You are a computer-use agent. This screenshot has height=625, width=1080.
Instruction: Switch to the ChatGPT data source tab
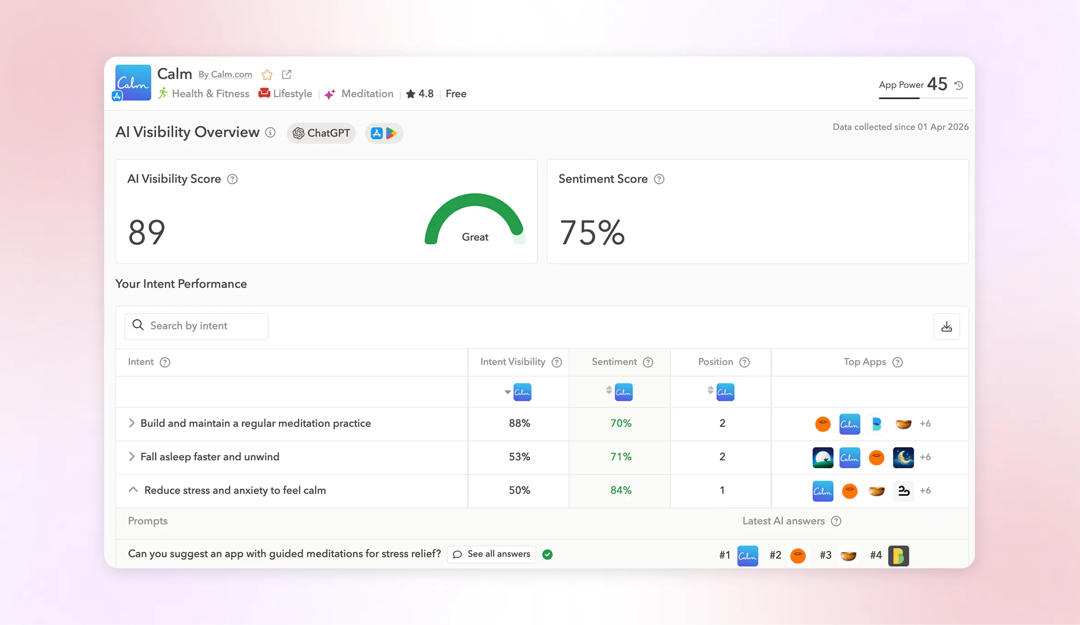(321, 133)
